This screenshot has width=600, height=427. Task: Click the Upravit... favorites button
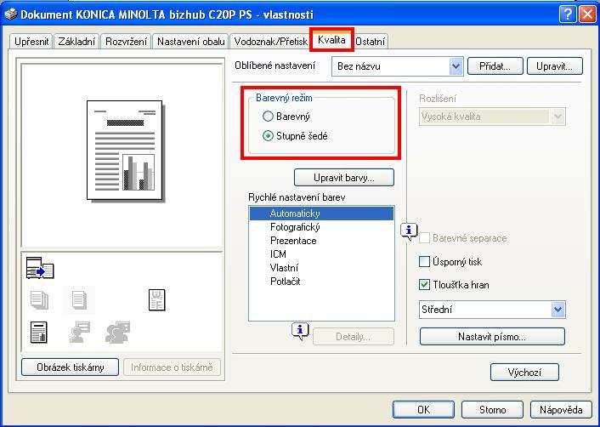click(x=554, y=66)
